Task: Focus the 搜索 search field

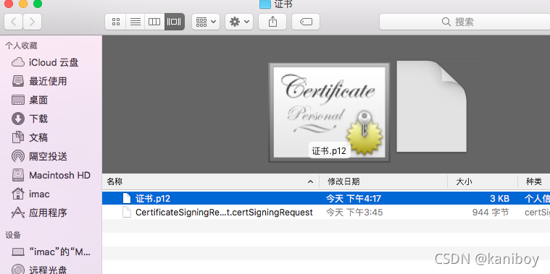Action: [x=464, y=22]
